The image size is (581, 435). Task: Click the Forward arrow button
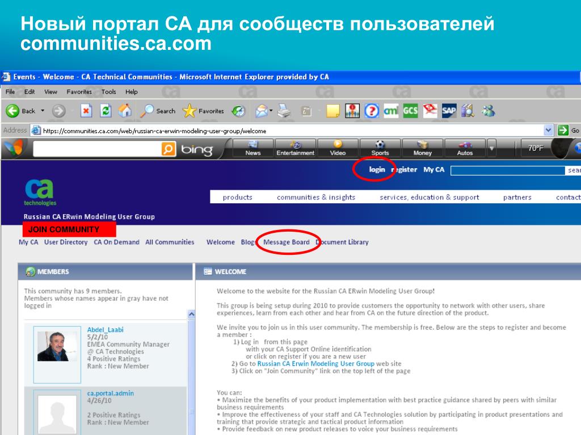[x=58, y=110]
